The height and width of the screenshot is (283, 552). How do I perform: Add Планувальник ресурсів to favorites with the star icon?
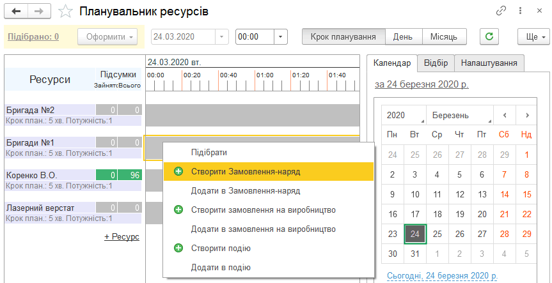coord(65,11)
